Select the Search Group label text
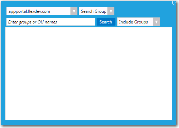The width and height of the screenshot is (179, 128). (93, 11)
